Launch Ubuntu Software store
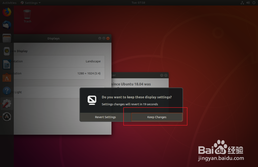 point(6,78)
